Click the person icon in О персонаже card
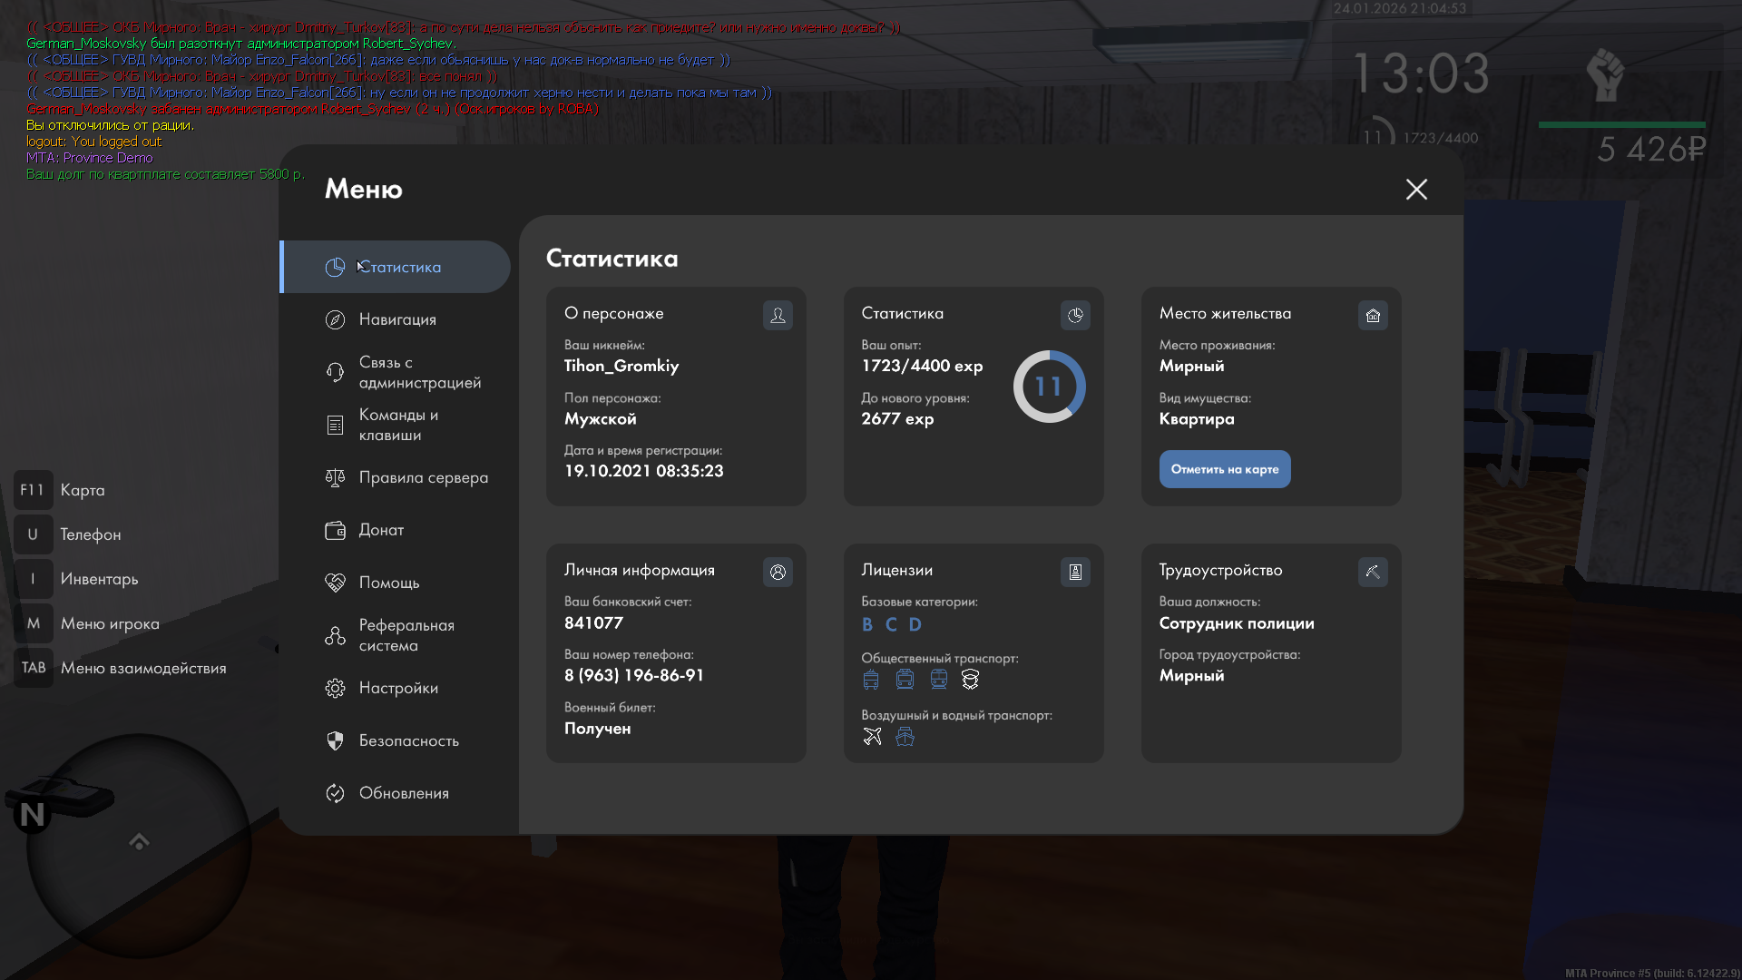The height and width of the screenshot is (980, 1742). (x=778, y=315)
